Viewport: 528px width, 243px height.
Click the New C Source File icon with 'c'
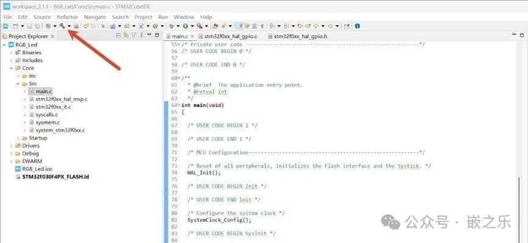[x=141, y=26]
